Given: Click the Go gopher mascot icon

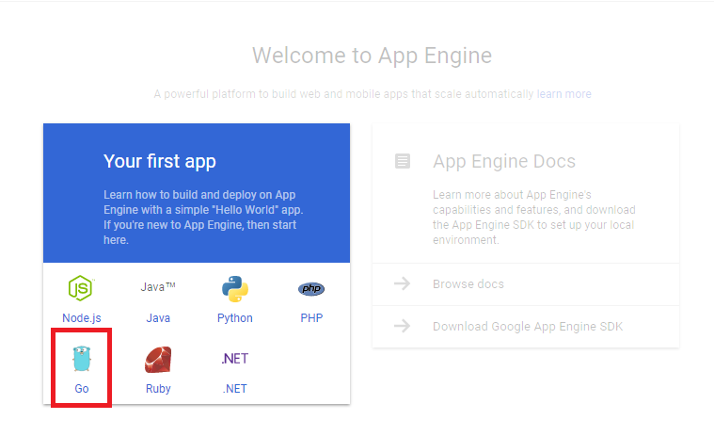Looking at the screenshot, I should point(82,359).
